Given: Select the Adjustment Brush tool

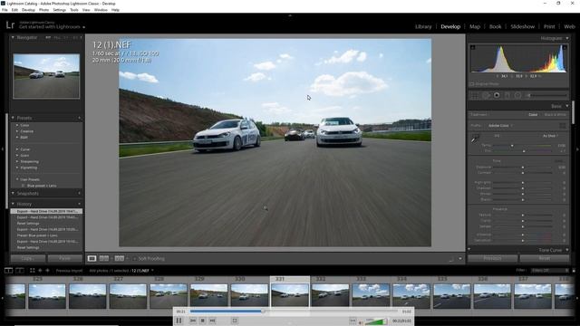Looking at the screenshot, I should pyautogui.click(x=547, y=95).
